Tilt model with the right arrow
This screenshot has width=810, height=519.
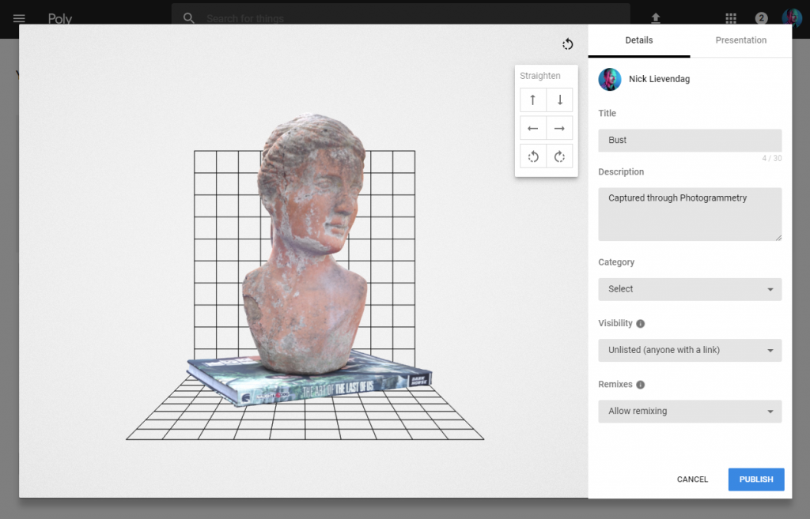[x=559, y=128]
